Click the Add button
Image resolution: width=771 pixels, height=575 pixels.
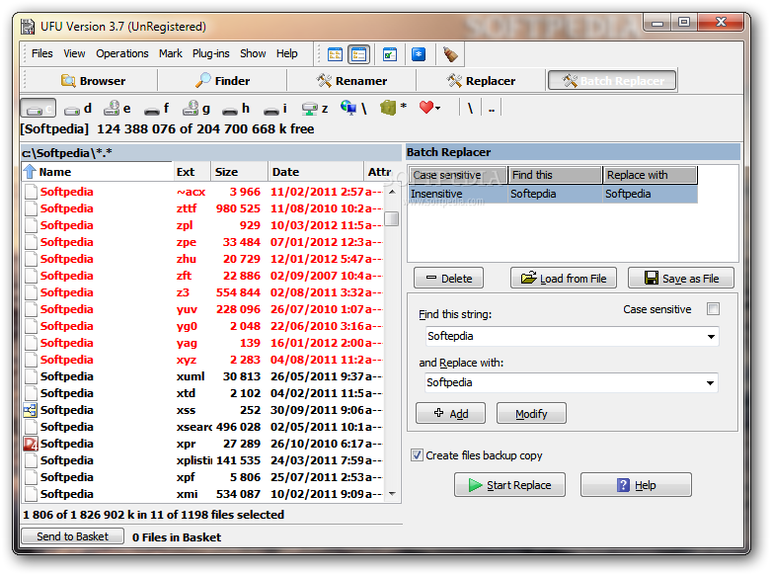coord(451,414)
